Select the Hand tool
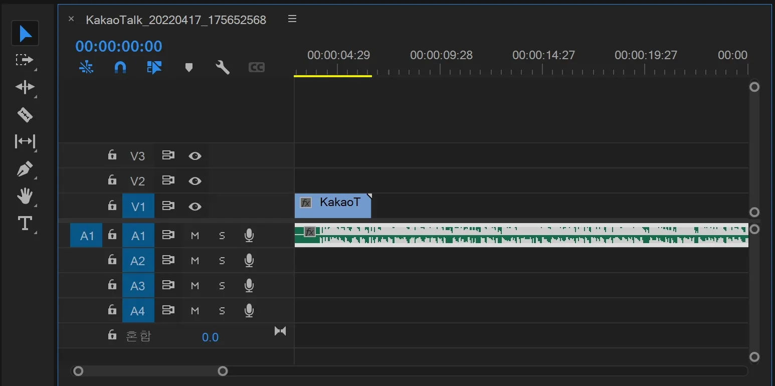 pos(25,196)
